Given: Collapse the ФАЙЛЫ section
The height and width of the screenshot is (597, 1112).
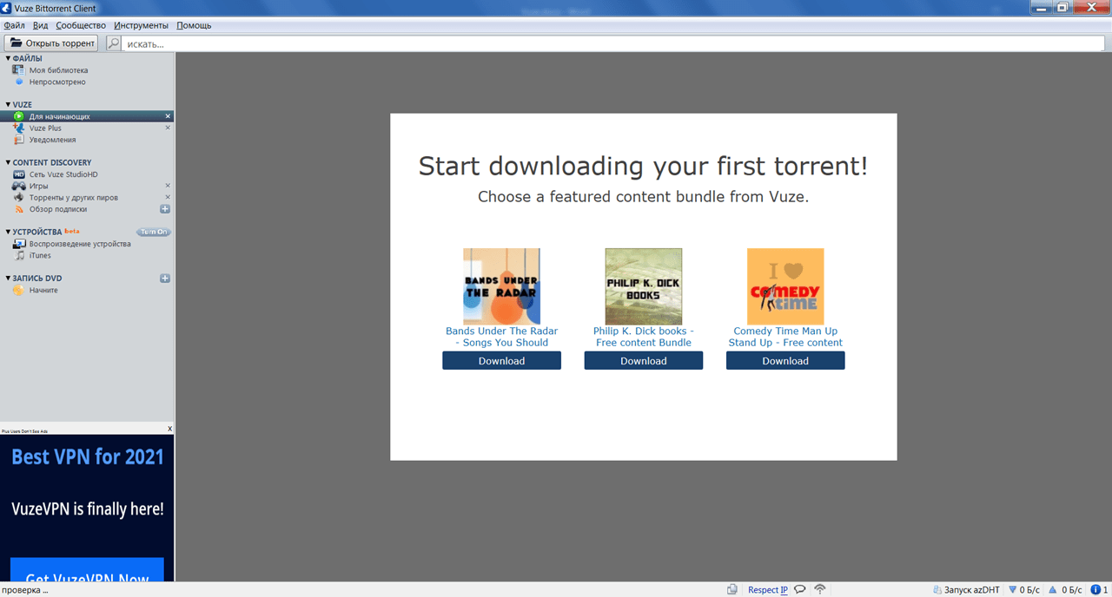Looking at the screenshot, I should [x=8, y=59].
